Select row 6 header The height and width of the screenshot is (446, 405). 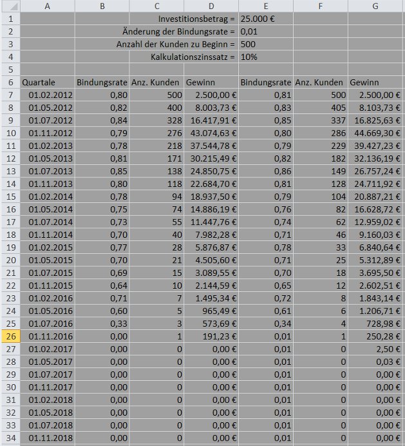point(10,82)
